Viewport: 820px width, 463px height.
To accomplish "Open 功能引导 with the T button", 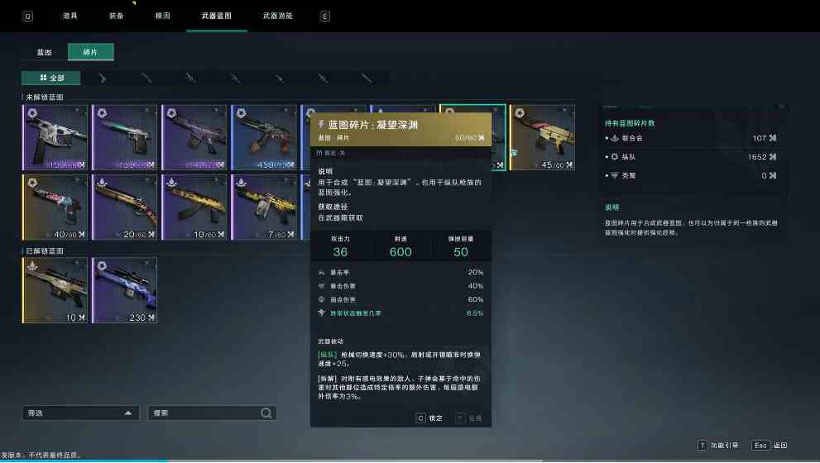I will [718, 446].
